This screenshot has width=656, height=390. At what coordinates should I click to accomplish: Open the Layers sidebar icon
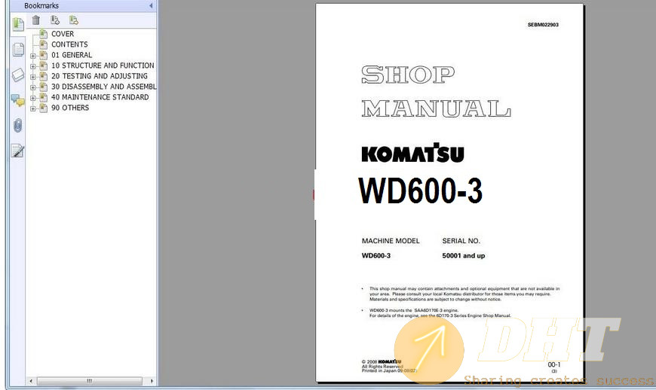[18, 75]
